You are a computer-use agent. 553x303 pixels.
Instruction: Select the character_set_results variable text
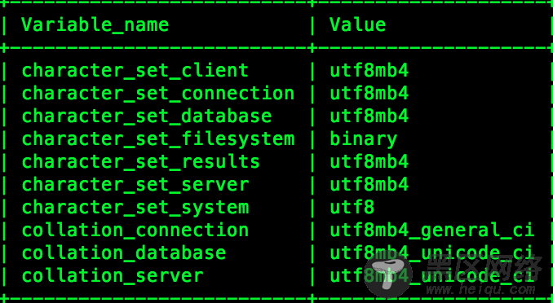click(141, 162)
